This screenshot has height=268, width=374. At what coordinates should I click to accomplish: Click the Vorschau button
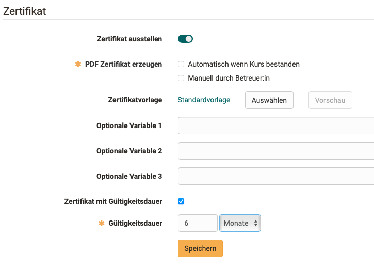click(x=330, y=100)
